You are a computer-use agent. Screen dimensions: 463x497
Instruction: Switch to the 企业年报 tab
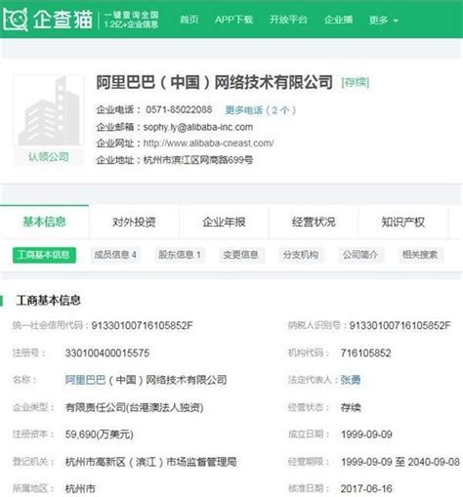224,222
